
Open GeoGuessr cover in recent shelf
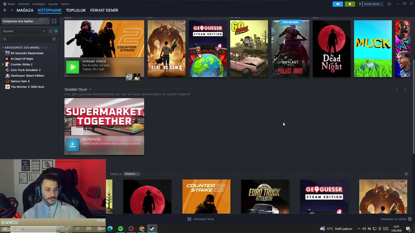208,49
